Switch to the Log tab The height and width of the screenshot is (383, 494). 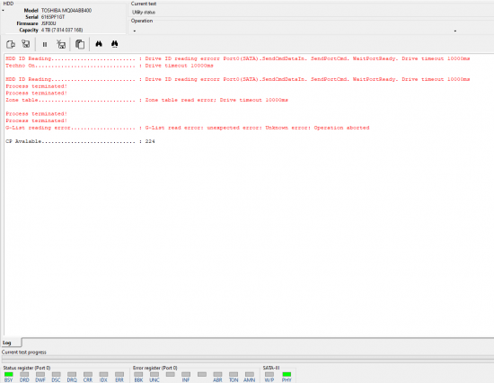click(x=11, y=343)
